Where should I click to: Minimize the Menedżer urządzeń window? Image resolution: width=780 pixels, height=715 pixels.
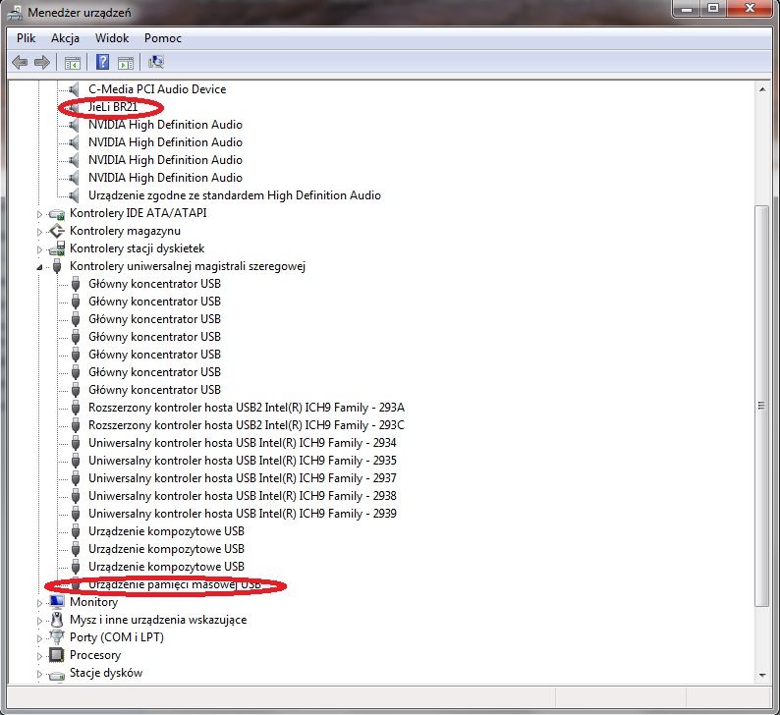(687, 9)
